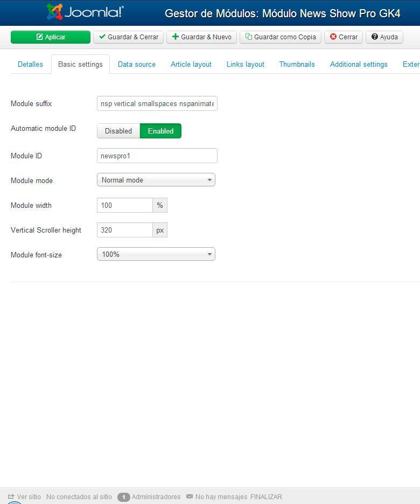Set Automatic module ID to Disabled
Viewport: 420px width, 504px height.
point(118,131)
